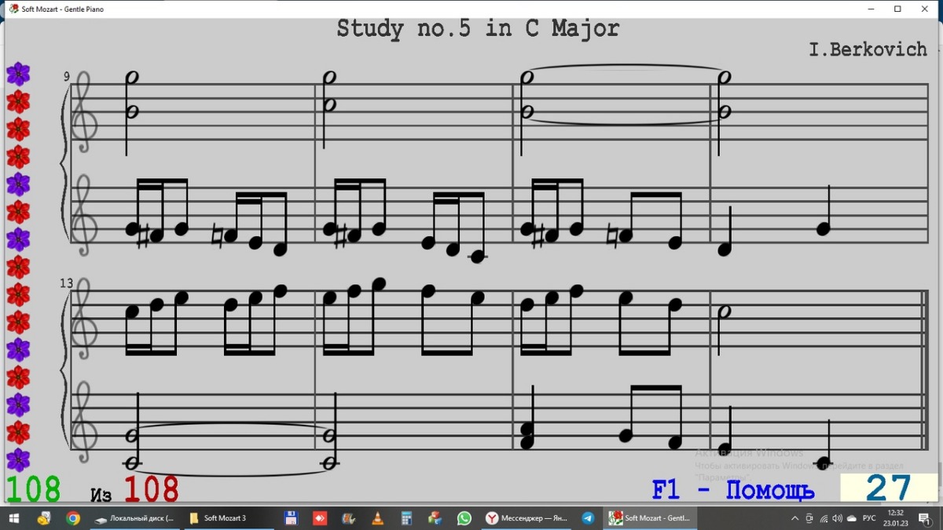This screenshot has height=530, width=943.
Task: Open the Windows notification center
Action: 925,519
